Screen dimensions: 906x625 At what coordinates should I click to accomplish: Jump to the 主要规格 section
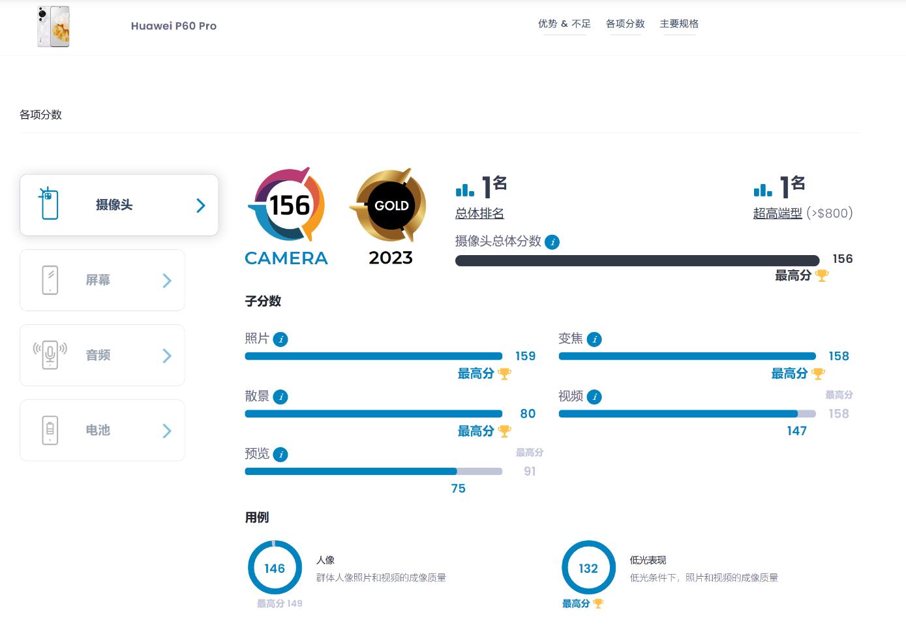(679, 23)
